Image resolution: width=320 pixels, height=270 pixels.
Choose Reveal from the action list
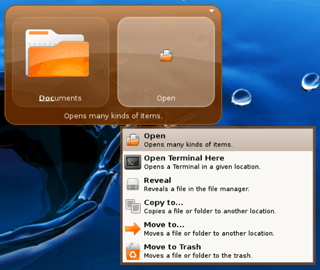click(x=218, y=185)
